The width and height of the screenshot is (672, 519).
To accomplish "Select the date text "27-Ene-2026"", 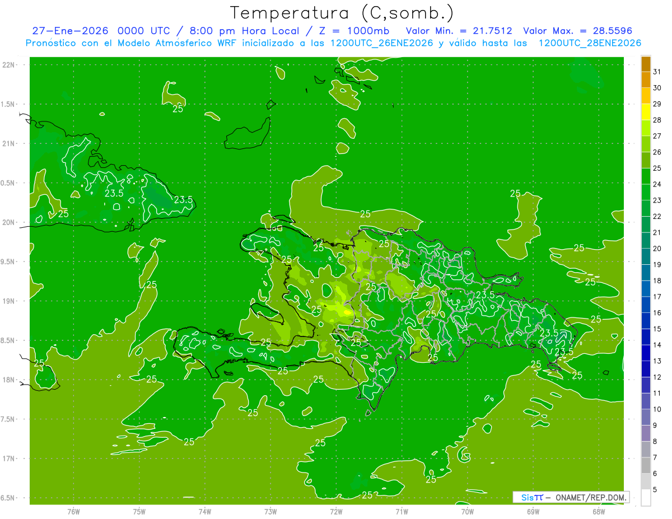I will tap(71, 31).
